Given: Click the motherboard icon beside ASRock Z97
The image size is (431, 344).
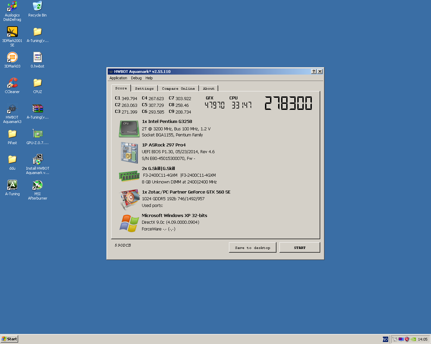Looking at the screenshot, I should coord(129,153).
